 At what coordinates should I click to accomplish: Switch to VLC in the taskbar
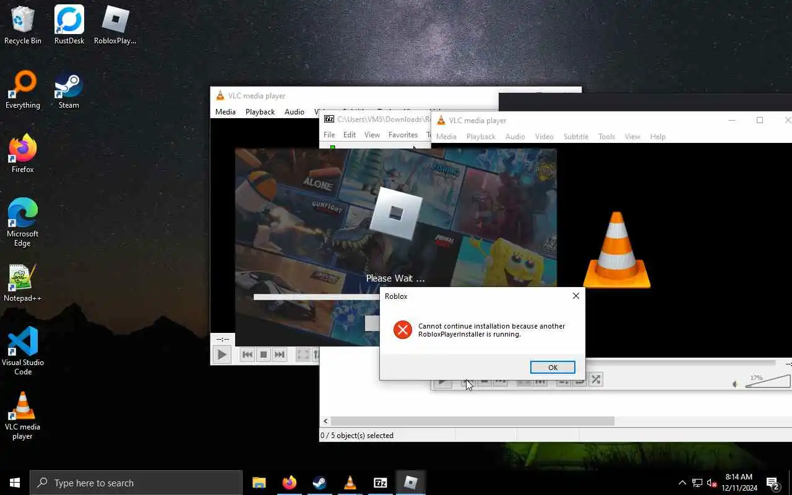(350, 483)
